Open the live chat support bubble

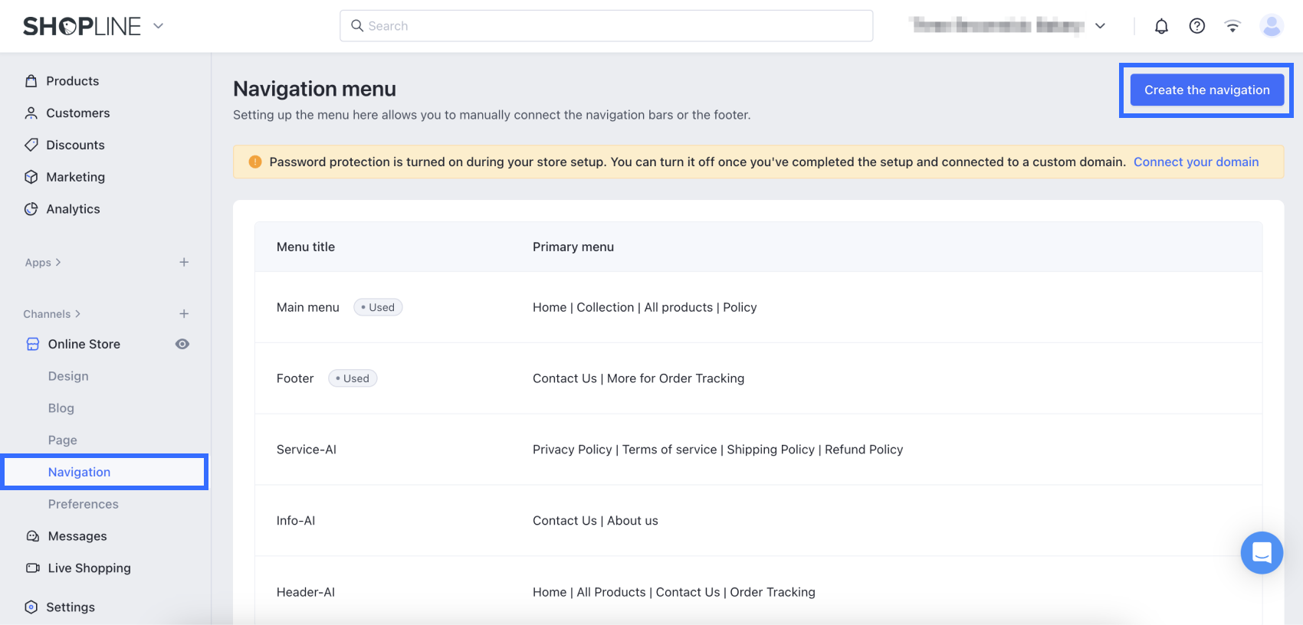coord(1262,552)
